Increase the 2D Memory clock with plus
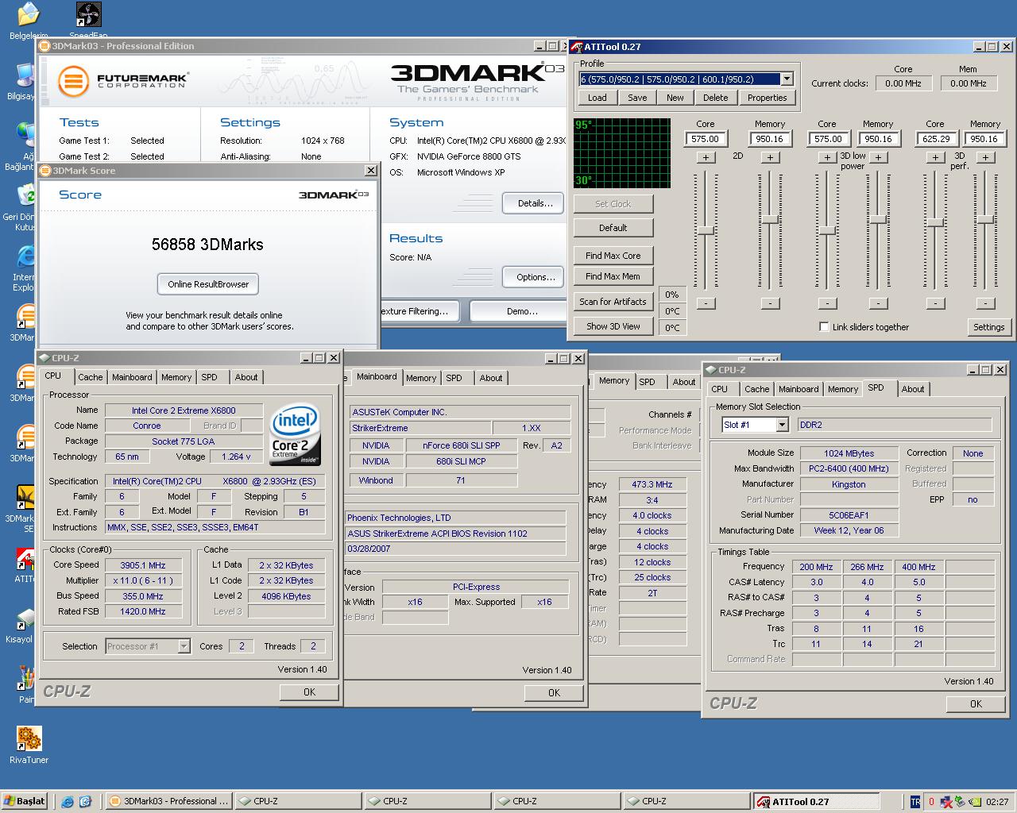Image resolution: width=1017 pixels, height=813 pixels. pyautogui.click(x=770, y=157)
